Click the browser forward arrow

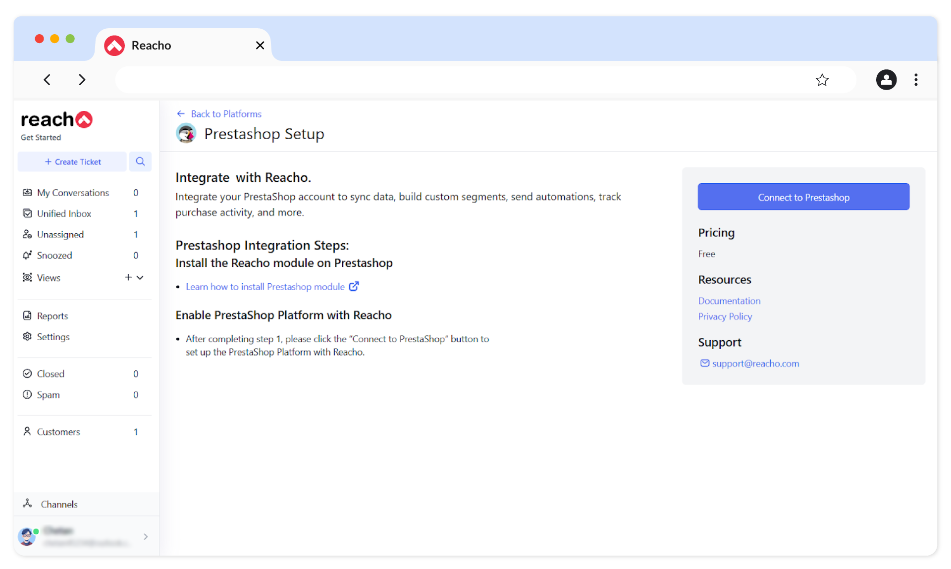click(82, 80)
